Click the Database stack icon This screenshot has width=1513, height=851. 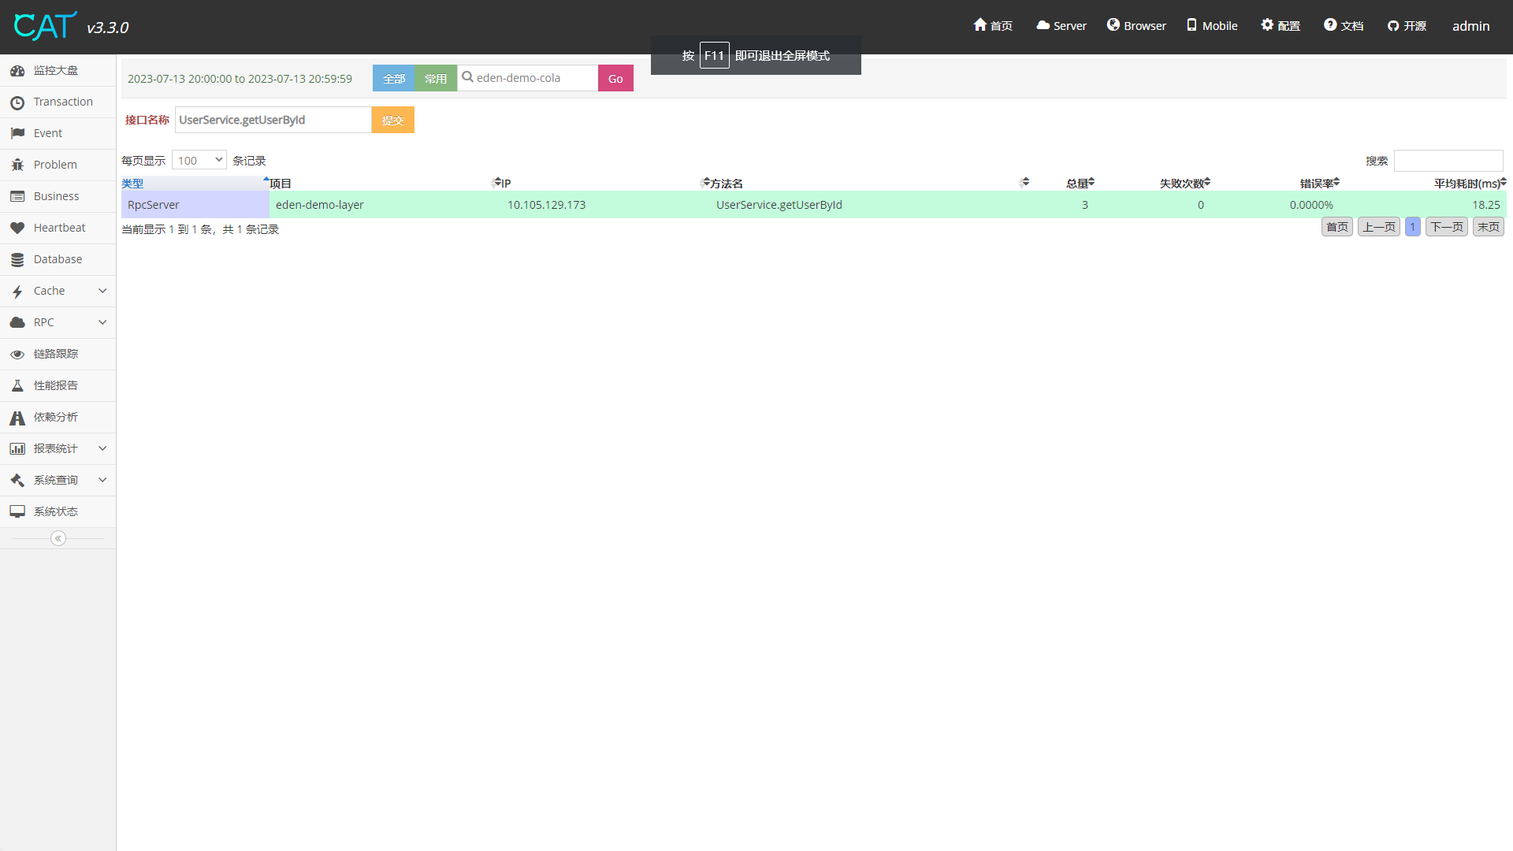tap(17, 259)
